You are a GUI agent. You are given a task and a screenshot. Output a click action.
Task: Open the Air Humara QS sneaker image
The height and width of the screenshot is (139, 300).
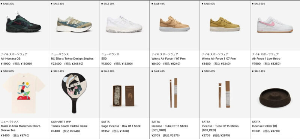pos(23,22)
